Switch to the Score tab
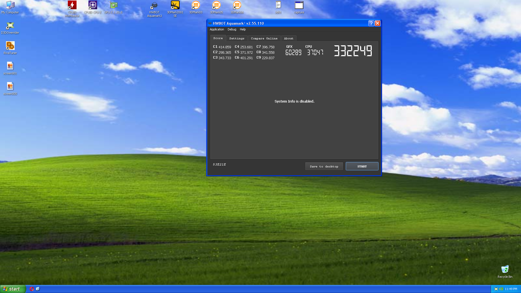 (x=218, y=38)
